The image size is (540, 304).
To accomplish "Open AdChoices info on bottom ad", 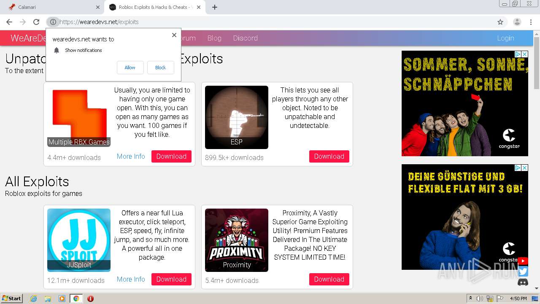I will click(518, 168).
